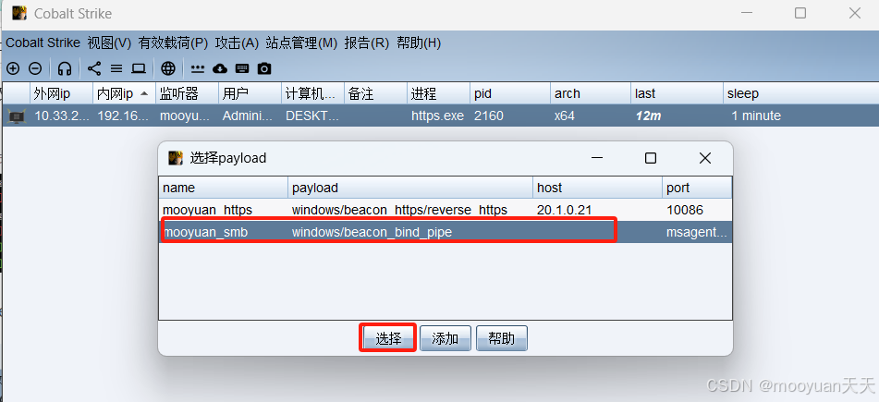Sort by 监听器 column header
Screen dimensions: 879x402
[188, 93]
